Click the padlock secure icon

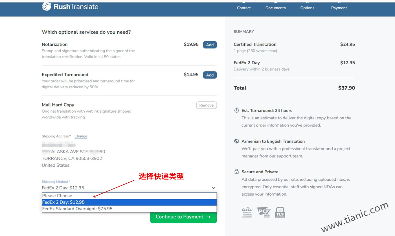coord(236,172)
